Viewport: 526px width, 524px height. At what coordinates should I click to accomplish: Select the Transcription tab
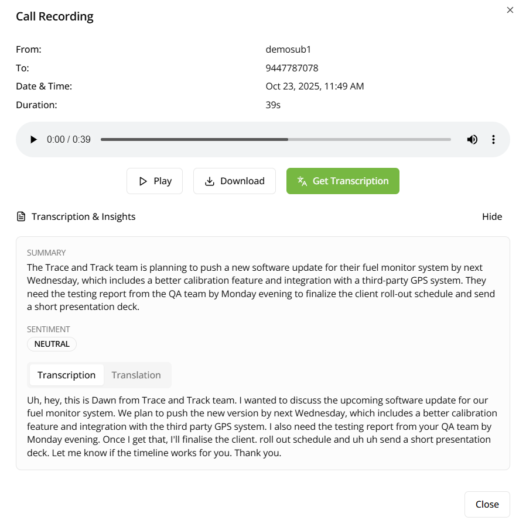[x=67, y=375]
